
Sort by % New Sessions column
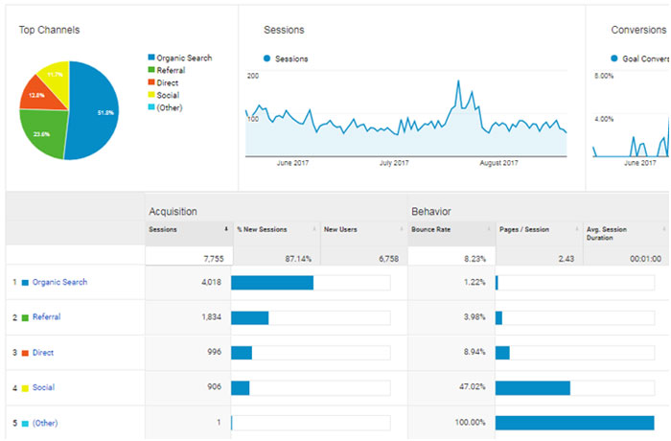(x=277, y=233)
